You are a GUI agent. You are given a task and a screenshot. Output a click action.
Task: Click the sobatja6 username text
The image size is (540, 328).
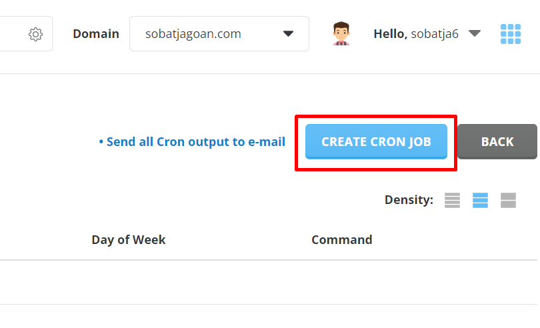pos(435,34)
